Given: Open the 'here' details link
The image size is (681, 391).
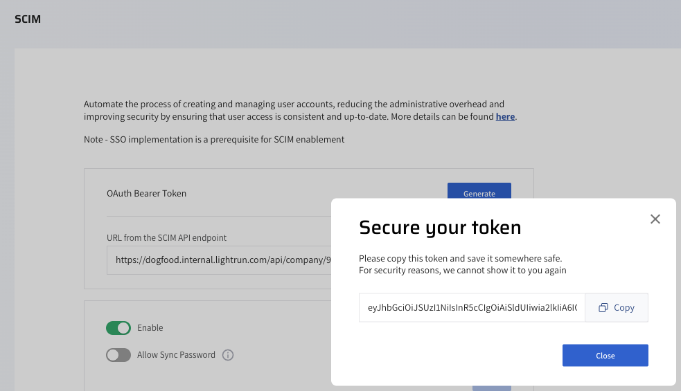Looking at the screenshot, I should coord(505,117).
